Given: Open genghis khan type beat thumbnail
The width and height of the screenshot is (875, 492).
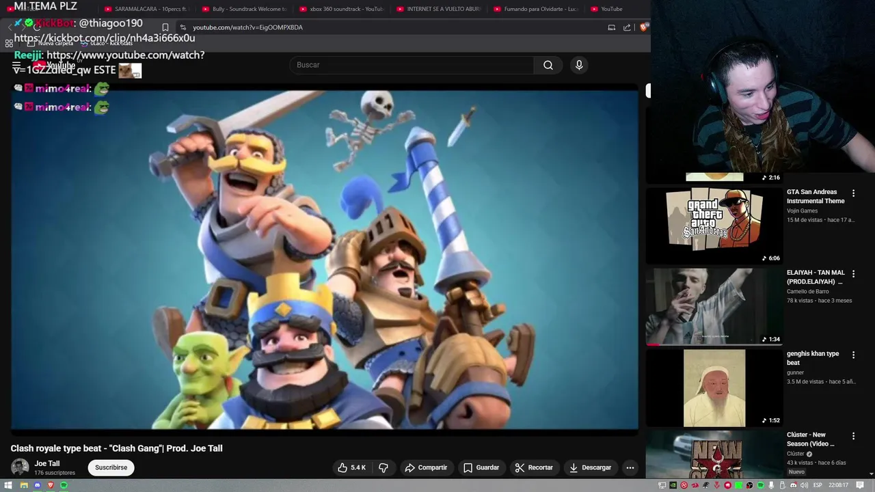Looking at the screenshot, I should (x=714, y=387).
